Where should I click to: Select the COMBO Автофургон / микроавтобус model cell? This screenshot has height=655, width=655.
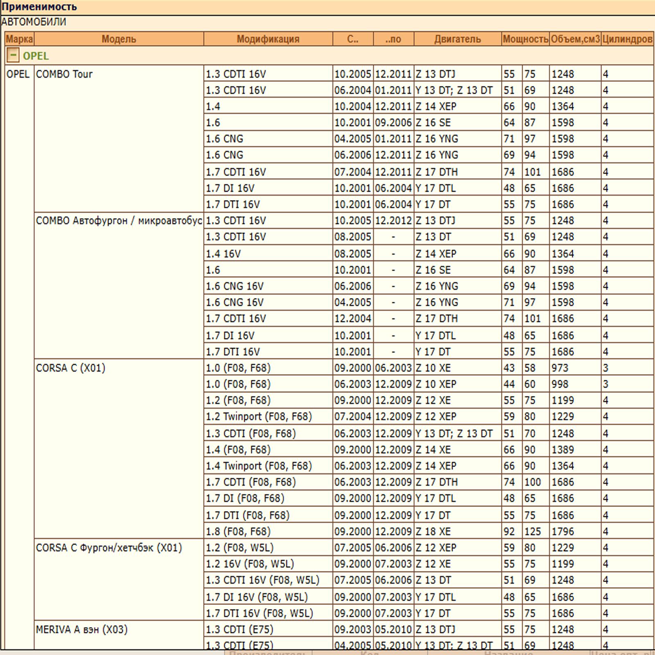pyautogui.click(x=119, y=221)
